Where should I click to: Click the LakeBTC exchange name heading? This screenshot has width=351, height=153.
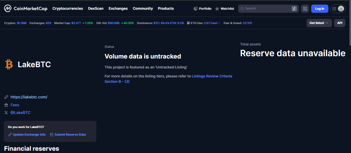click(34, 65)
